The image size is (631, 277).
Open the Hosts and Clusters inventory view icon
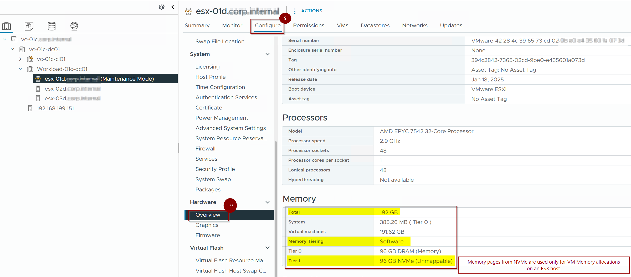click(x=7, y=26)
